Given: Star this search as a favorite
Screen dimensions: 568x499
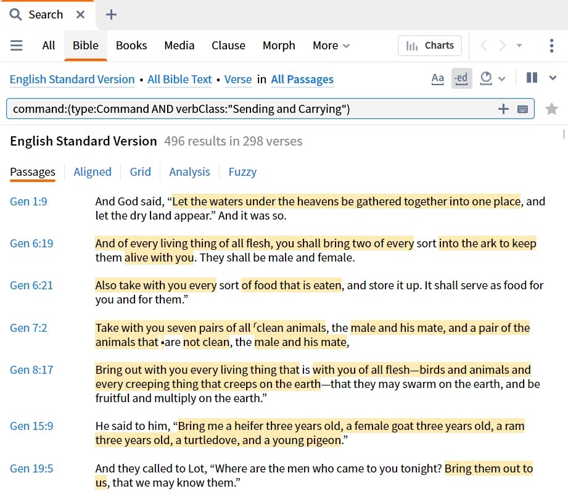Looking at the screenshot, I should (x=551, y=109).
